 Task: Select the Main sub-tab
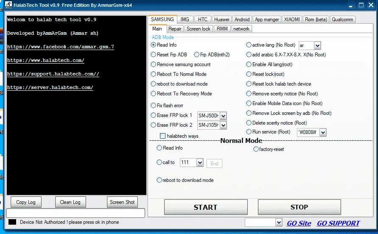click(157, 29)
